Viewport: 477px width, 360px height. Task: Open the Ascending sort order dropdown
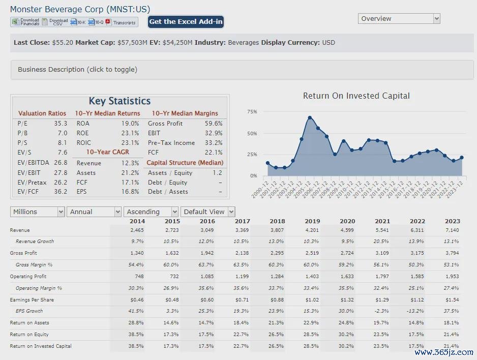[151, 212]
